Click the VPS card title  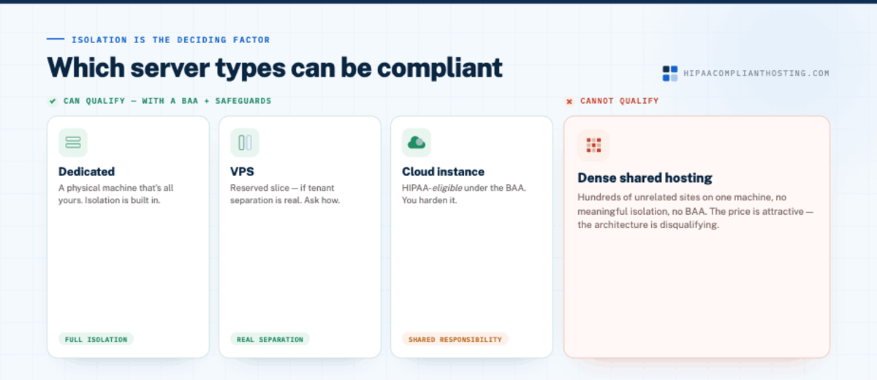point(242,172)
